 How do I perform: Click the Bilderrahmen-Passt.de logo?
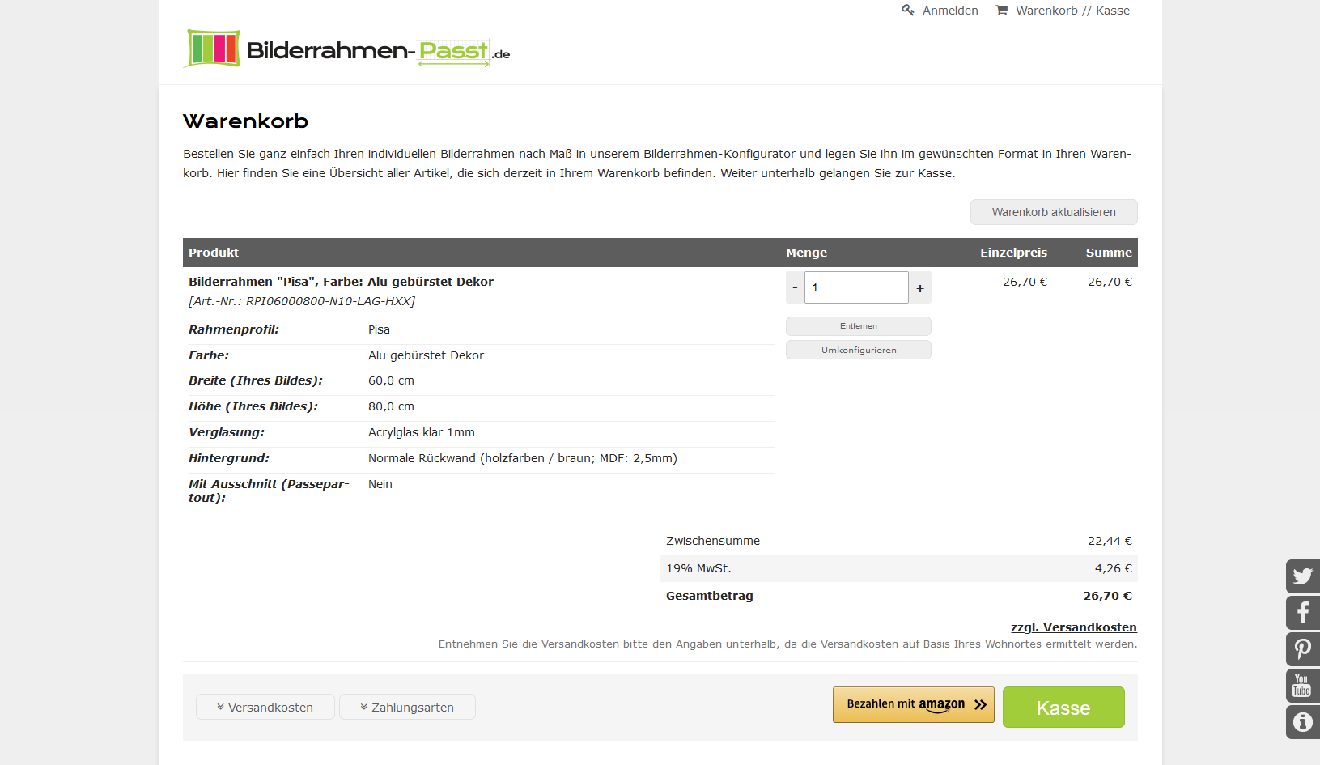346,49
